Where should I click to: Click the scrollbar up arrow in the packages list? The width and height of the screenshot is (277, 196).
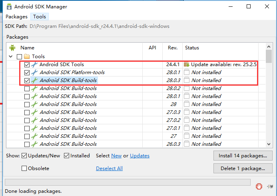click(x=269, y=47)
